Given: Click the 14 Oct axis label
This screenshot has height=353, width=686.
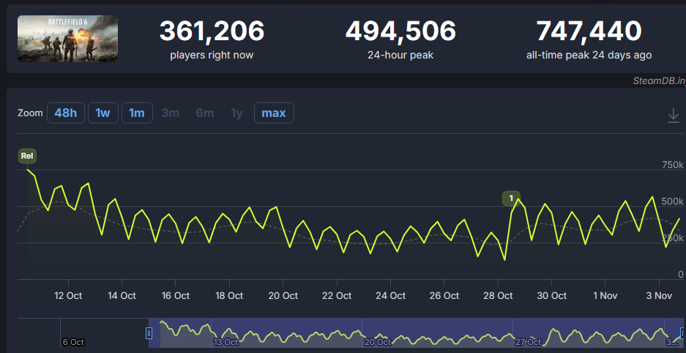Looking at the screenshot, I should (x=122, y=296).
